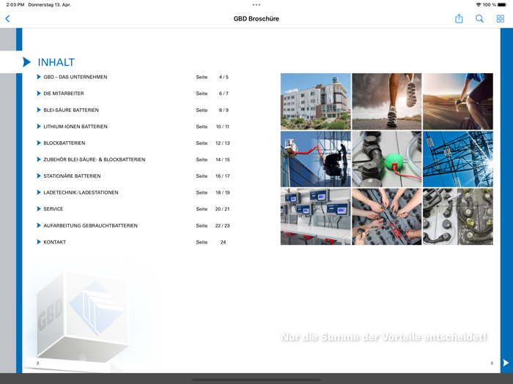Tap arrow bullet before SERVICE
The image size is (513, 384).
[39, 209]
